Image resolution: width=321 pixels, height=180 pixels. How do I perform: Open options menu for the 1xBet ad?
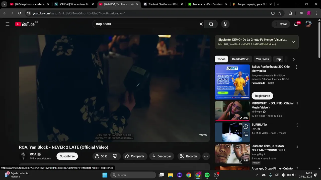tap(296, 67)
